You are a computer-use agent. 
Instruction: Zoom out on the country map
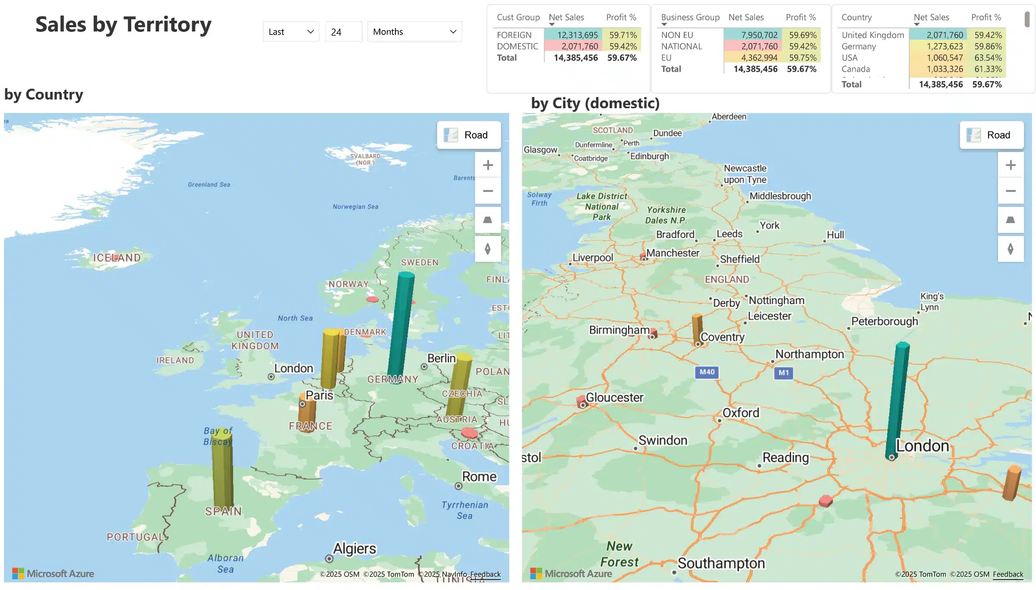click(488, 191)
